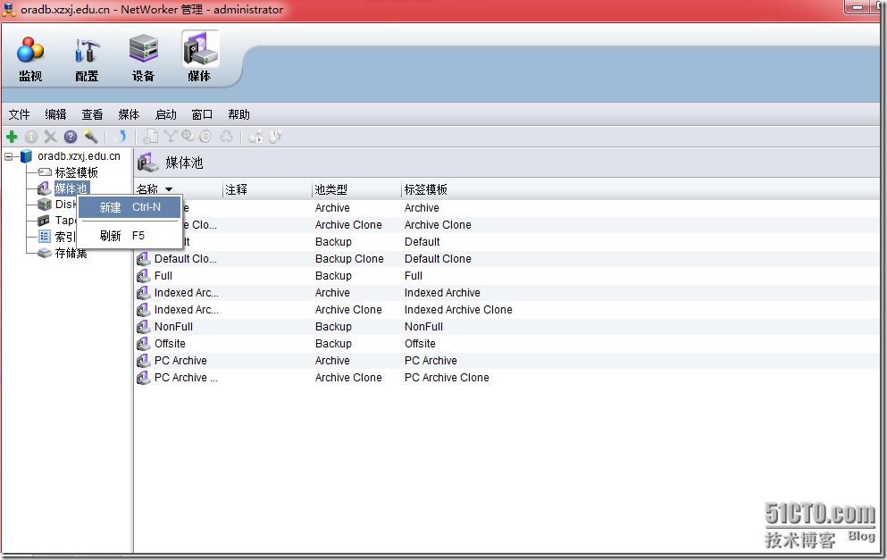Viewport: 887px width, 560px height.
Task: Open the 媒体 (Media) view
Action: 200,58
